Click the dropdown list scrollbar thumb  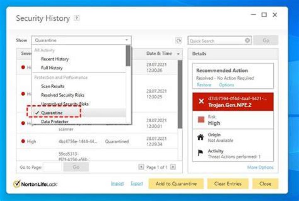point(128,56)
